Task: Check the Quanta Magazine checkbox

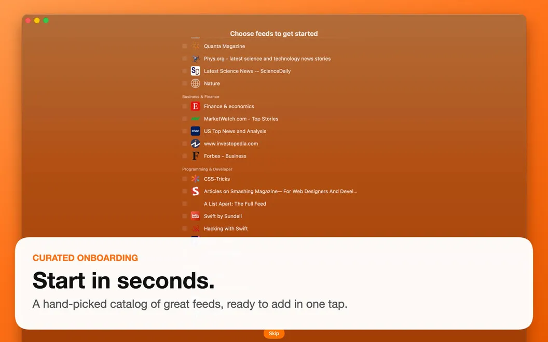Action: pyautogui.click(x=185, y=46)
